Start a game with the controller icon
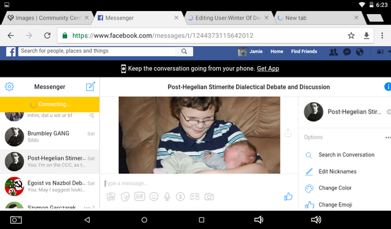391x229 pixels. 195,197
